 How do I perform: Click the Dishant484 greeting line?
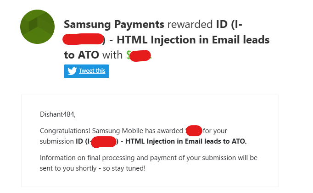58,114
